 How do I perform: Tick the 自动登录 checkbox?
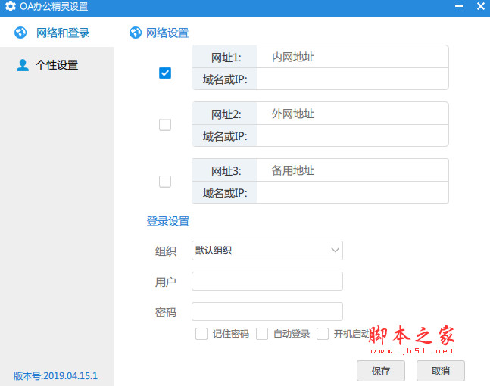pos(262,334)
